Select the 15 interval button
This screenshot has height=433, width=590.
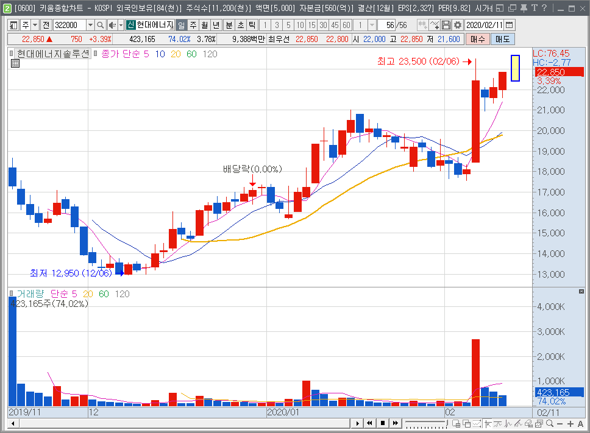311,25
